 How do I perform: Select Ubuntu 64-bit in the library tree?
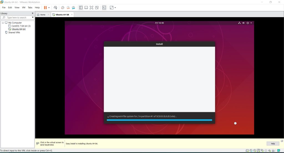(x=19, y=29)
